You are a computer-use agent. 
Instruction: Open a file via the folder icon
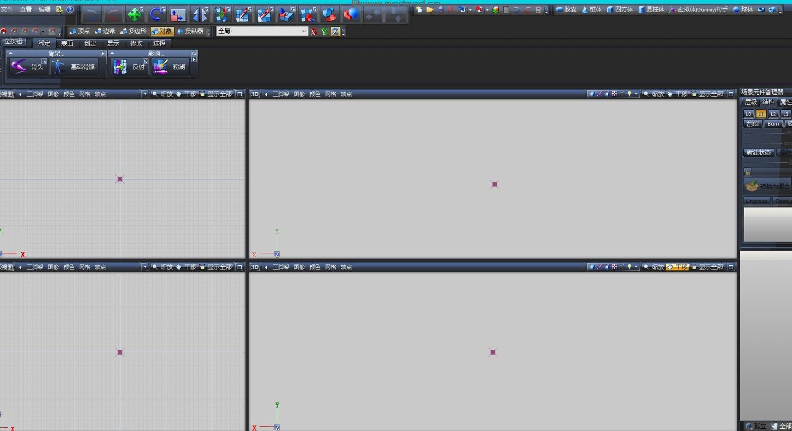430,9
